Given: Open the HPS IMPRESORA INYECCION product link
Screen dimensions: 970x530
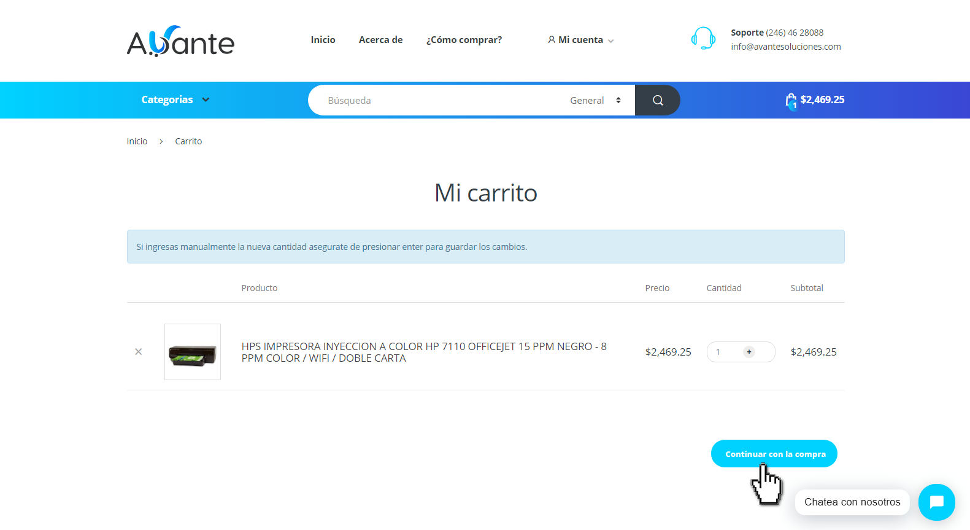Looking at the screenshot, I should 424,353.
